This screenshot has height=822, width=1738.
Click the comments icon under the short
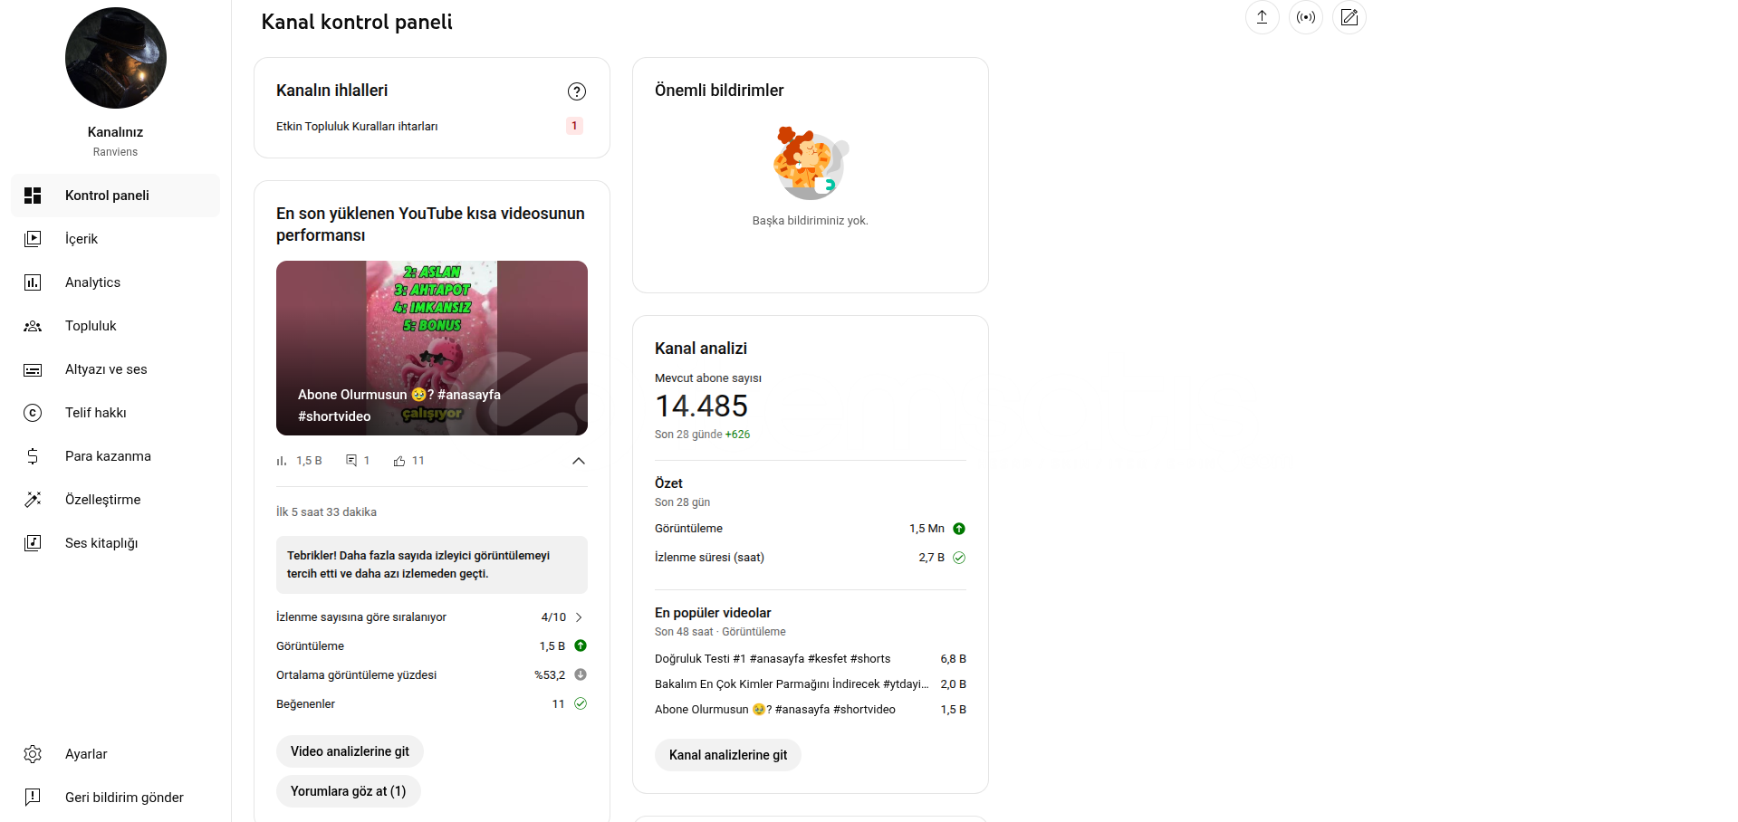(351, 461)
